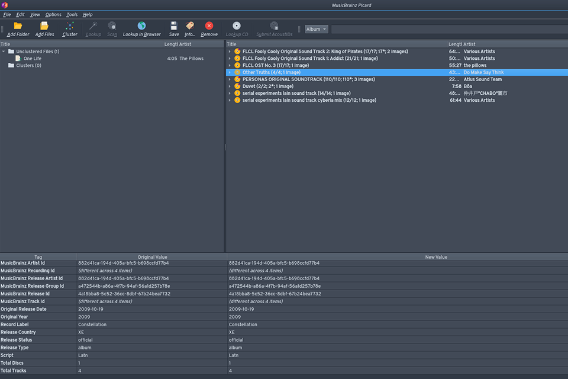This screenshot has width=568, height=379.
Task: Select the One Life file
Action: point(33,58)
